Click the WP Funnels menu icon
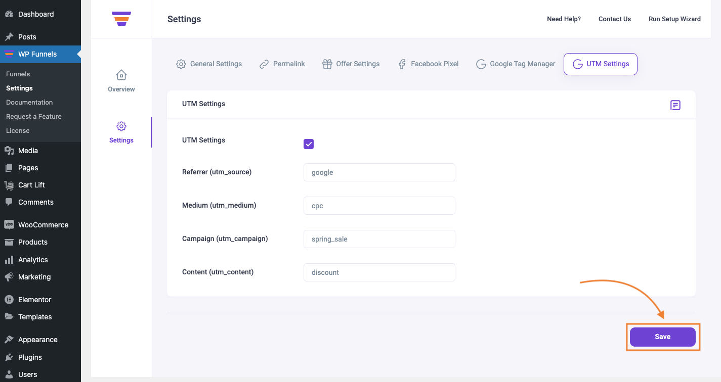The width and height of the screenshot is (721, 382). pos(9,54)
